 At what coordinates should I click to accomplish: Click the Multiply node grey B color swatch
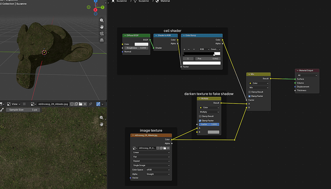pyautogui.click(x=213, y=132)
